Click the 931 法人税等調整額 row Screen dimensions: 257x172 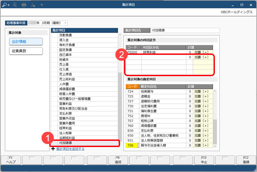click(x=169, y=140)
